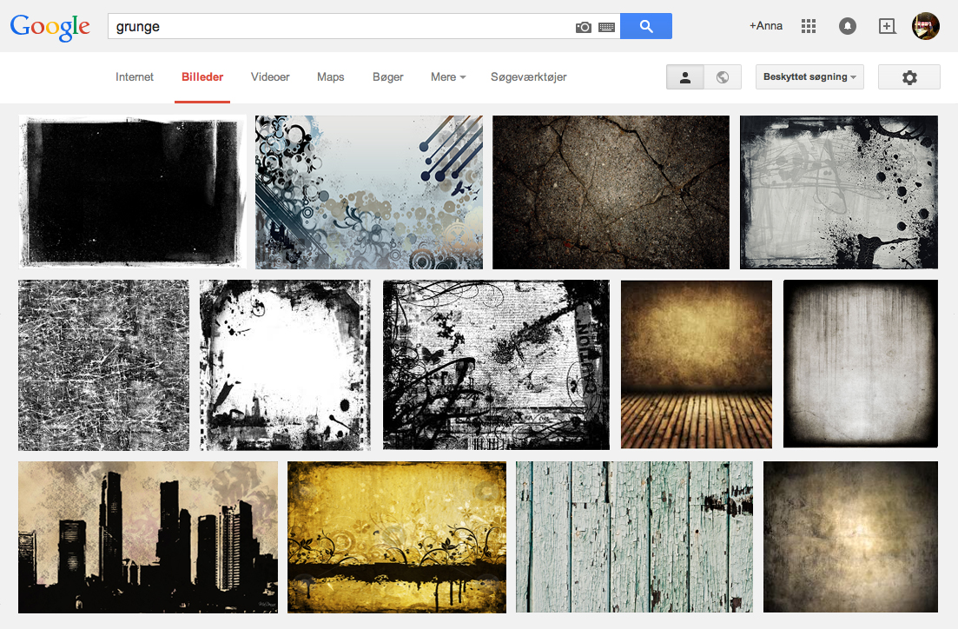The image size is (958, 629).
Task: Click the camera search-by-image icon
Action: click(x=584, y=27)
